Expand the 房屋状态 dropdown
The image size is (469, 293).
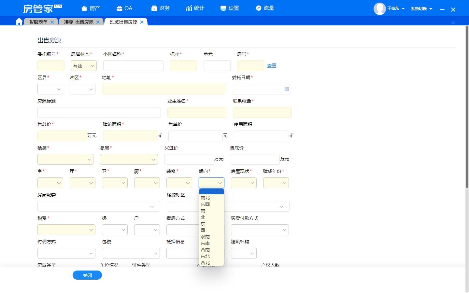(84, 66)
